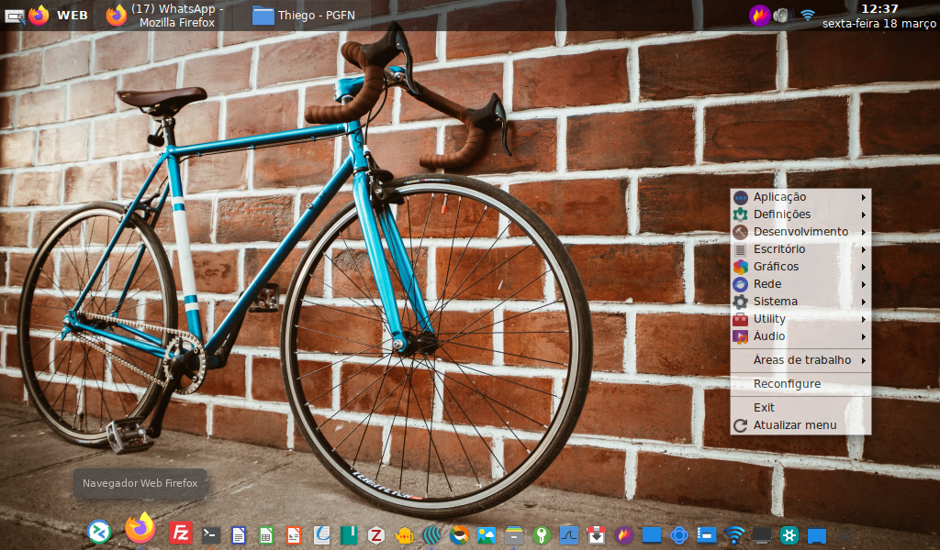Viewport: 940px width, 550px height.
Task: Click the volume speaker tray icon
Action: 782,15
